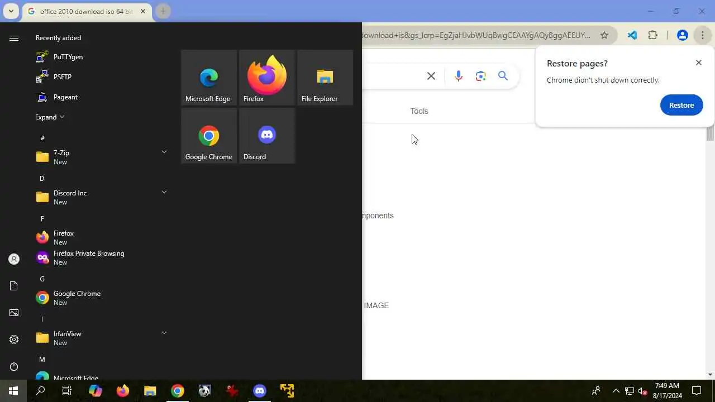
Task: Click the muted volume tray icon
Action: 642,391
